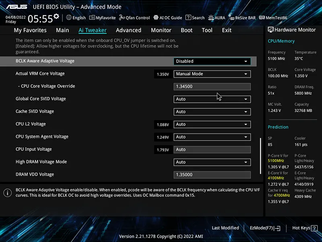322x242 pixels.
Task: Switch to Main tab
Action: click(x=62, y=30)
